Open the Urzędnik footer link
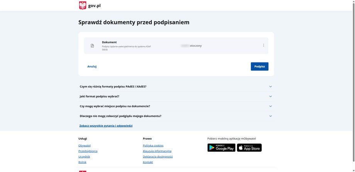This screenshot has width=355, height=172. (84, 157)
